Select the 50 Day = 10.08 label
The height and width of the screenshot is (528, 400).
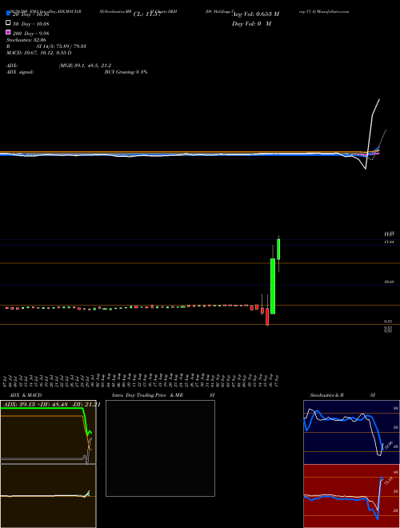point(31,24)
